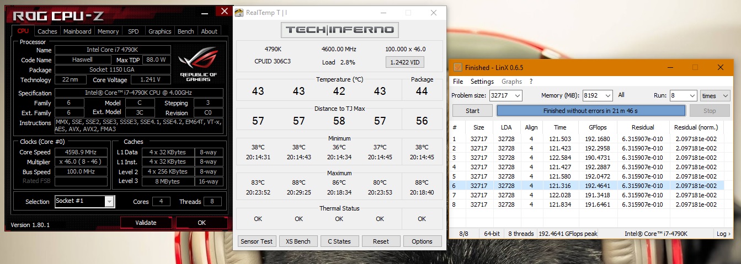Select LinX result row with 192.2958 GFlops
Screen dimensions: 741x264
coord(588,148)
